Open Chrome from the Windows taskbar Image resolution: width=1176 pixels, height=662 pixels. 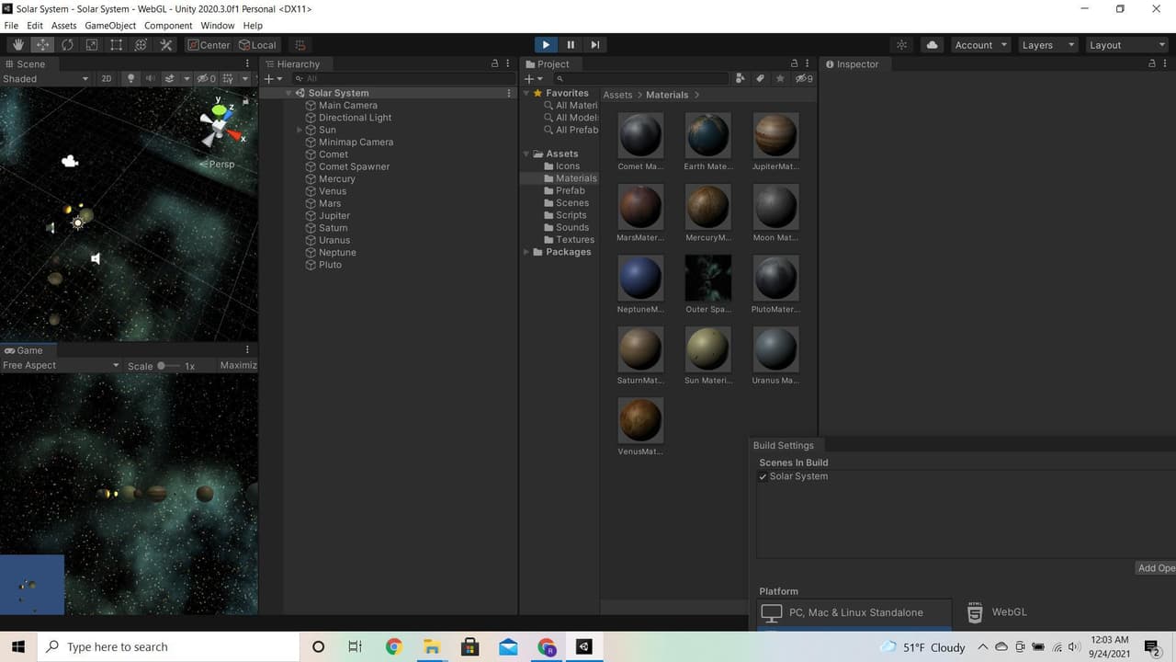click(394, 647)
